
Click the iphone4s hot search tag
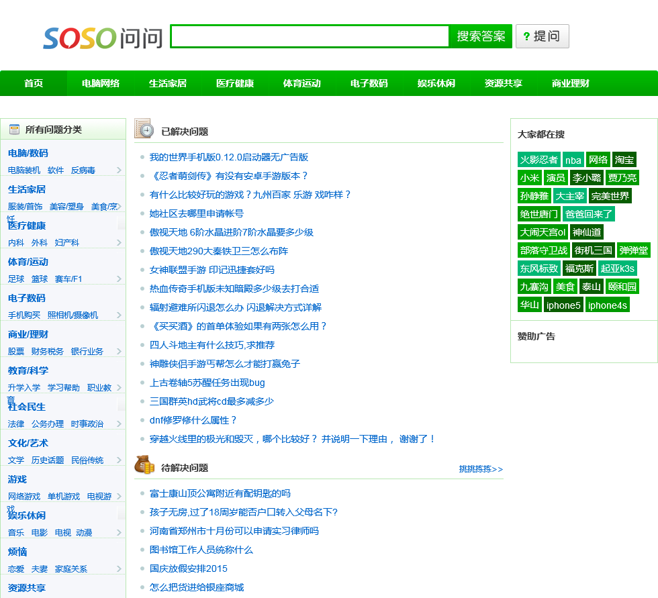coord(607,305)
